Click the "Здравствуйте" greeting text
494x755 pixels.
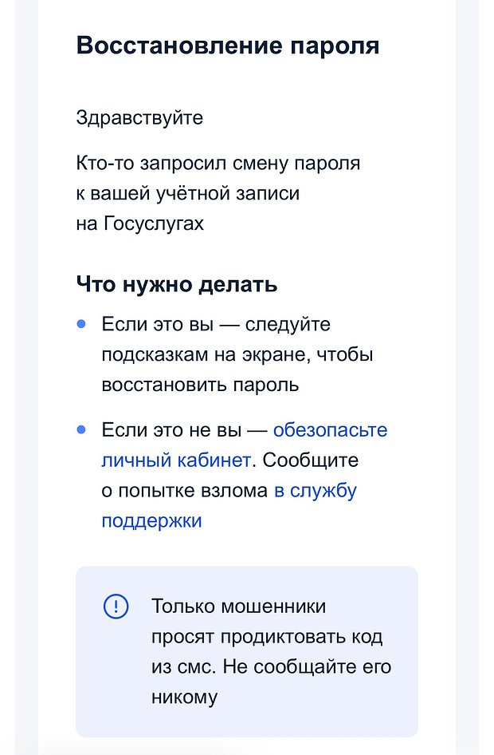[139, 118]
